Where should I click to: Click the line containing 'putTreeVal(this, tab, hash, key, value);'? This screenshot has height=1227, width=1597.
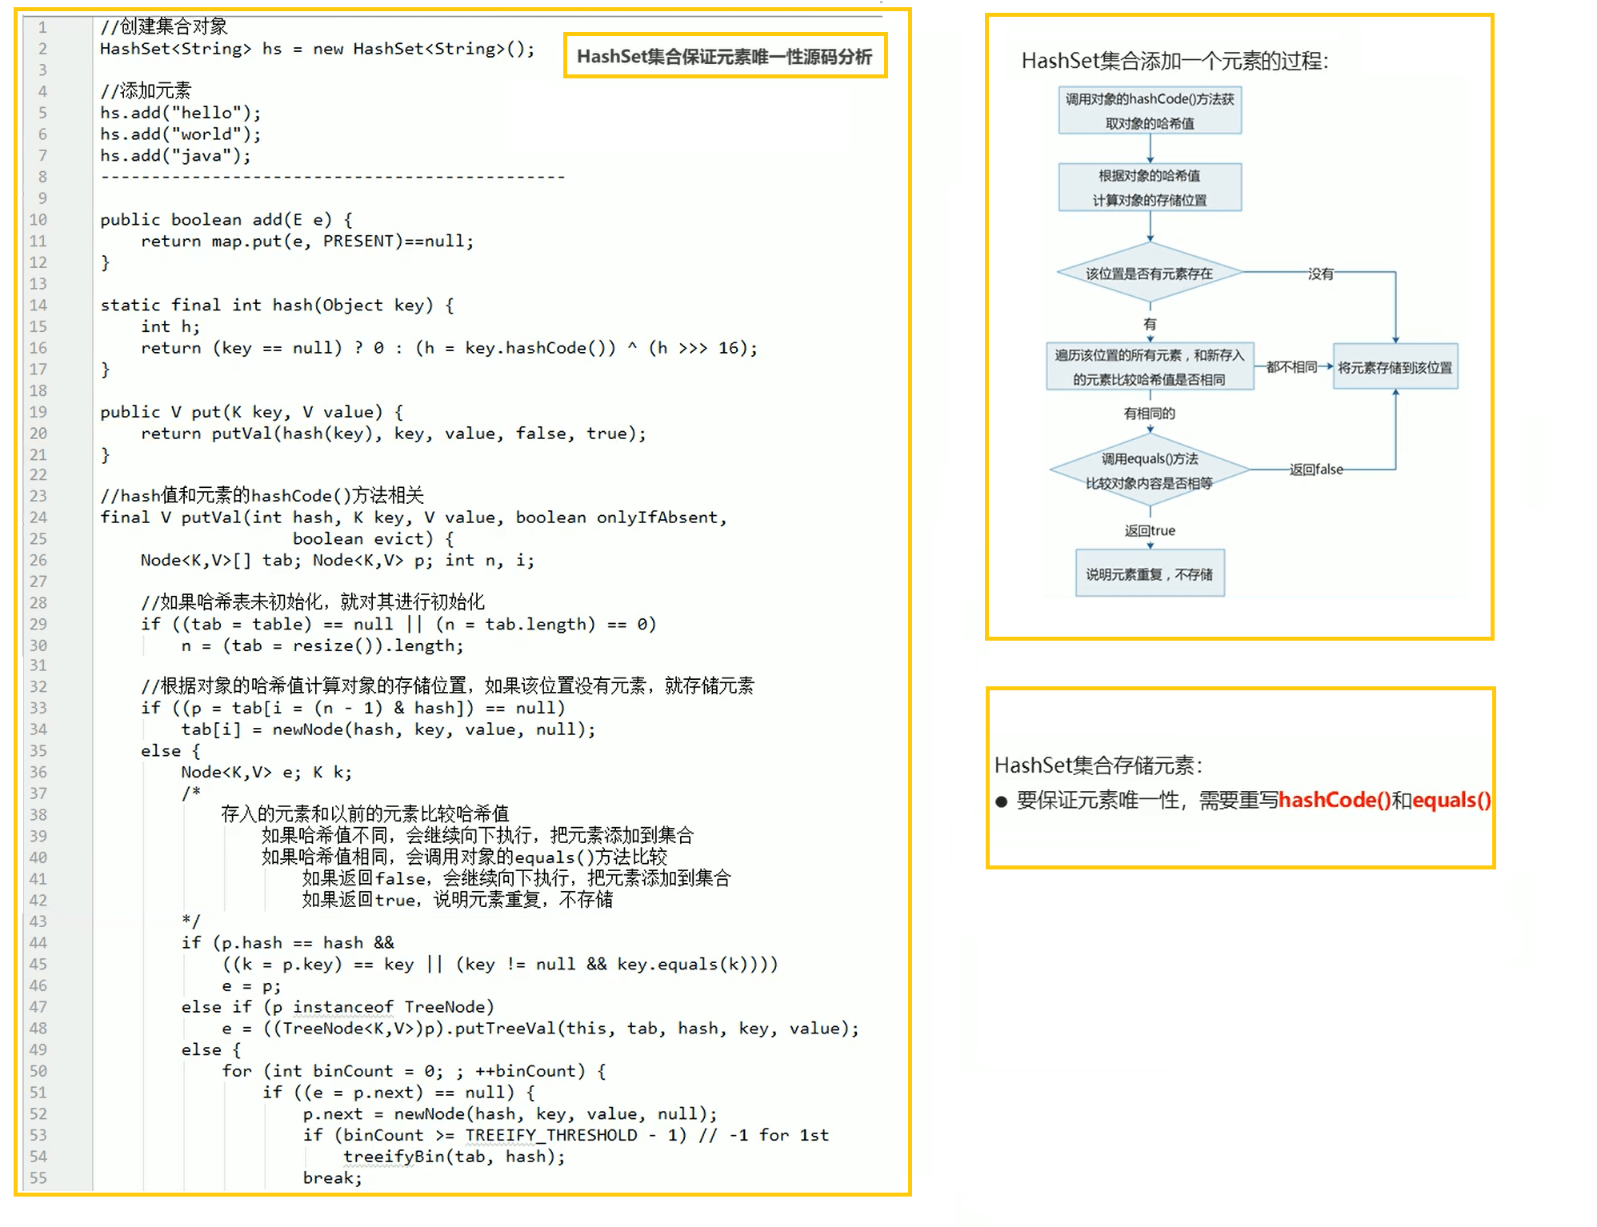click(x=541, y=1029)
